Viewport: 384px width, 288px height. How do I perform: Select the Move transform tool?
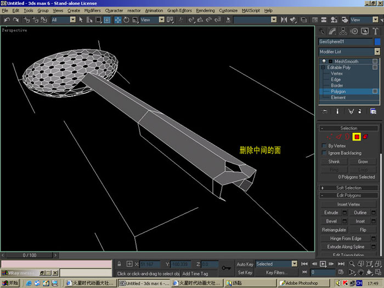(118, 20)
